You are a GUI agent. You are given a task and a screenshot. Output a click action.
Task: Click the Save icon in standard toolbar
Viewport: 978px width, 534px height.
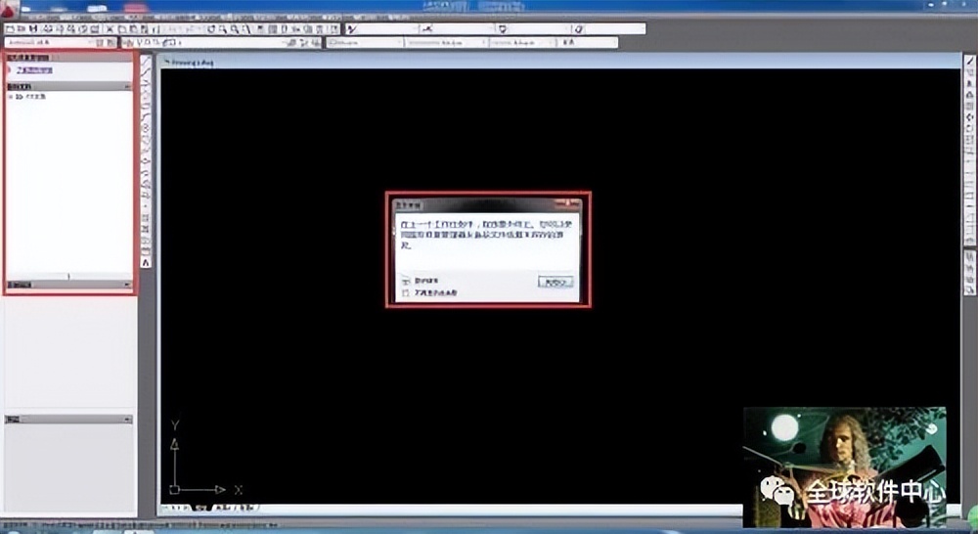coord(33,28)
